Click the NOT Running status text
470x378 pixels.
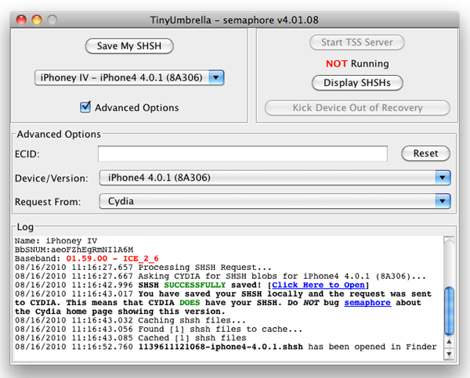357,63
